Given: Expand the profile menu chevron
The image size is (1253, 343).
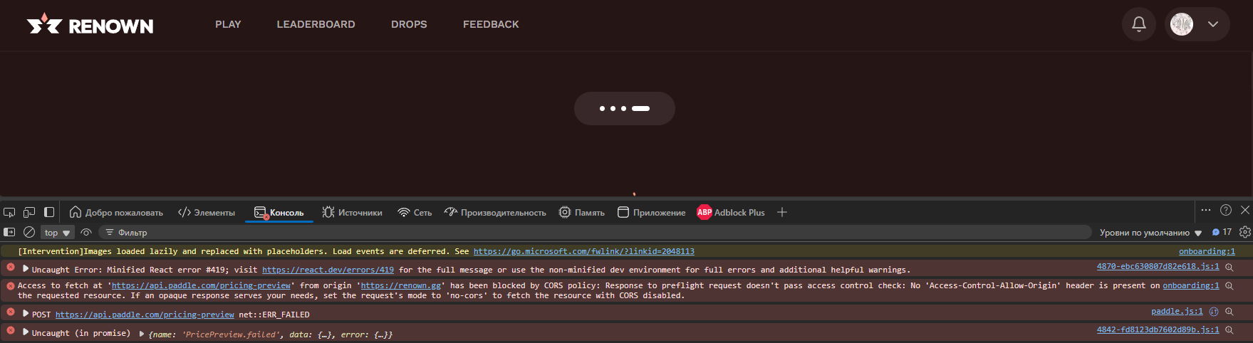Looking at the screenshot, I should pyautogui.click(x=1213, y=24).
